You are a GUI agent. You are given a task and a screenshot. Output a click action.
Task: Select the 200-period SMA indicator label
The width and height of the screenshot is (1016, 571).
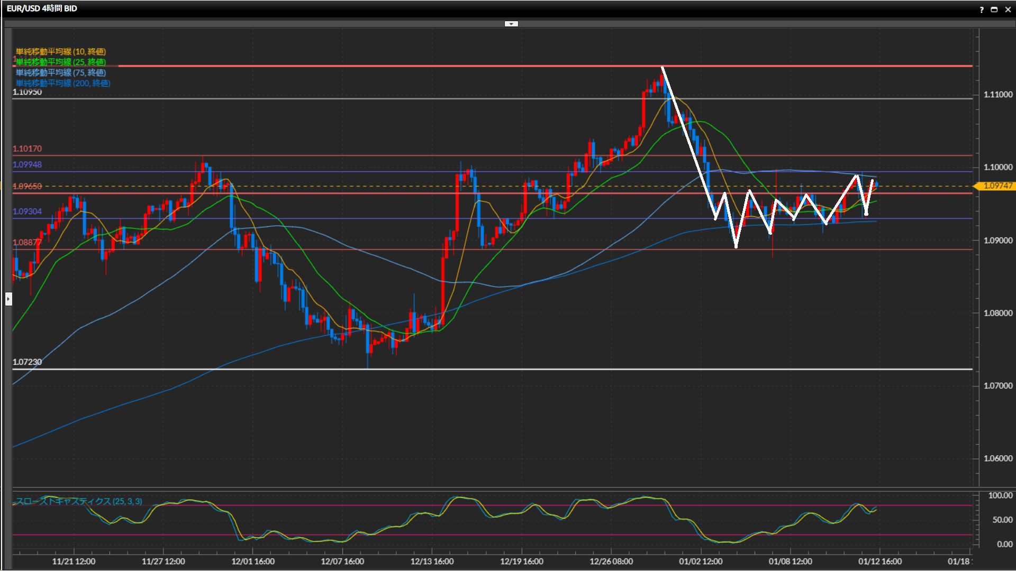pos(62,83)
